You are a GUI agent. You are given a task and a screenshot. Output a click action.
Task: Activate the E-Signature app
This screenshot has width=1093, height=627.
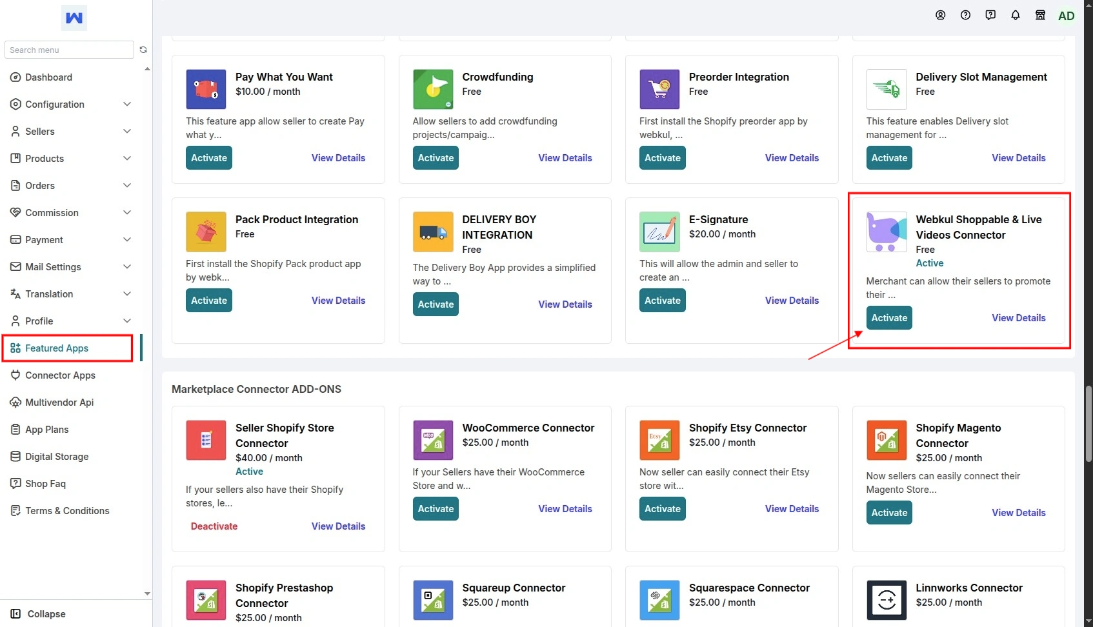[663, 301]
